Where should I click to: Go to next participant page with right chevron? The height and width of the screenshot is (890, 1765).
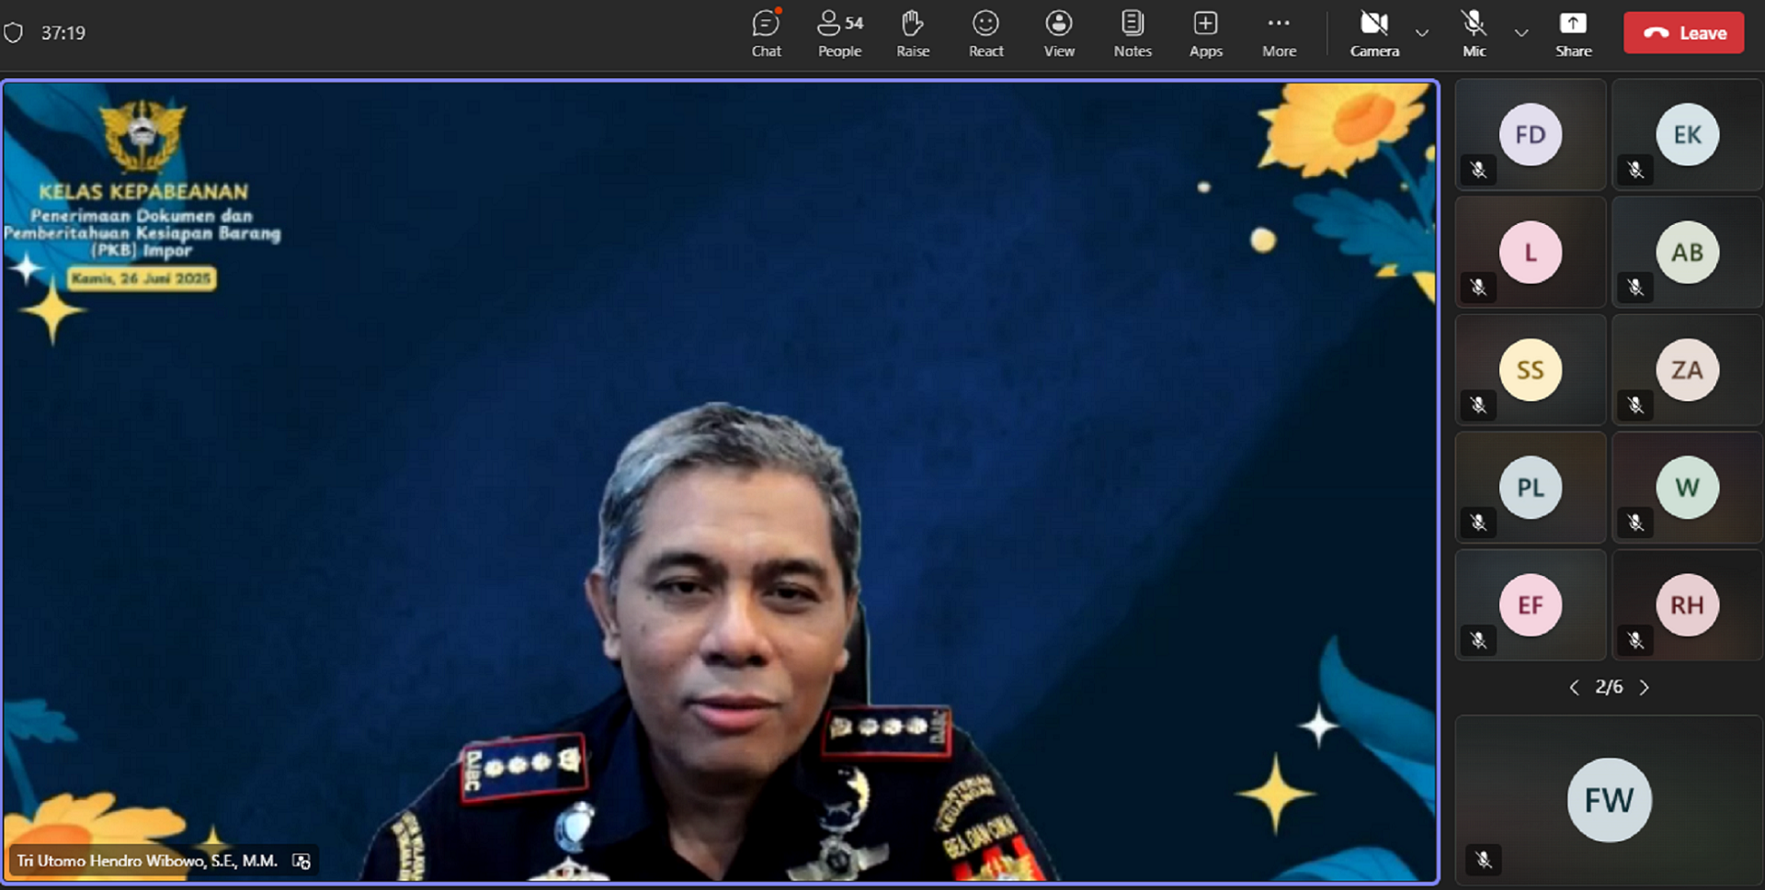(1645, 687)
